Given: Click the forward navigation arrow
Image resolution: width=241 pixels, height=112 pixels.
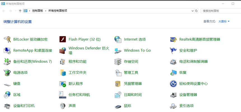Looking at the screenshot, I should (10, 11).
